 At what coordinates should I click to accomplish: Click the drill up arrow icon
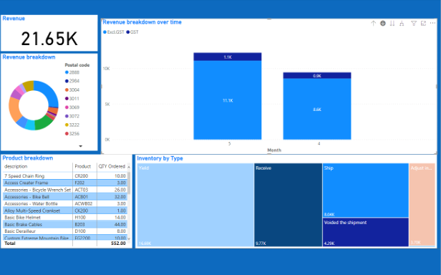[373, 24]
